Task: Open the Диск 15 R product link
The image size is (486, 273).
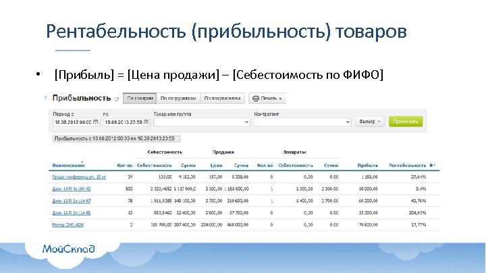Action: [72, 201]
